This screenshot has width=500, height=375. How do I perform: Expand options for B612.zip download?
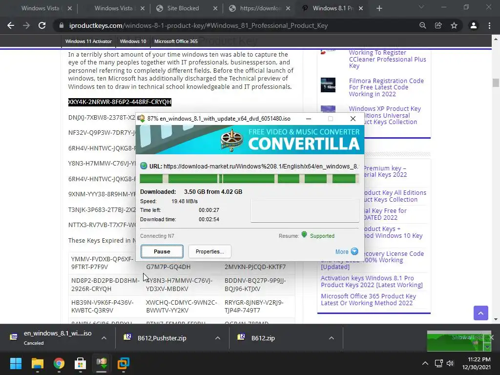[332, 338]
